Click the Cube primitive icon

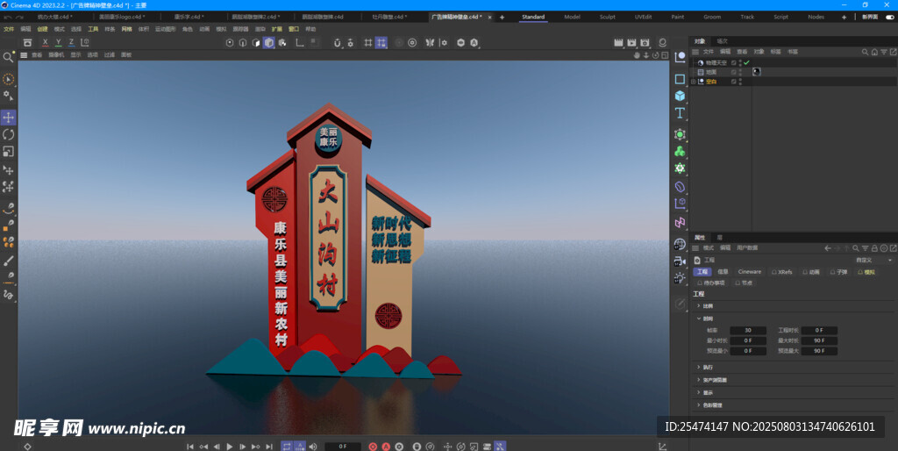point(680,96)
